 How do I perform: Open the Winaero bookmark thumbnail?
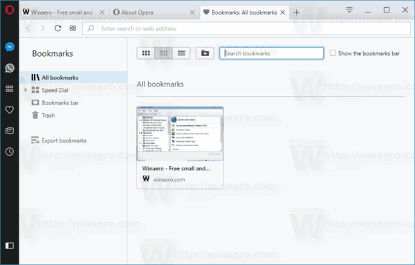click(180, 134)
